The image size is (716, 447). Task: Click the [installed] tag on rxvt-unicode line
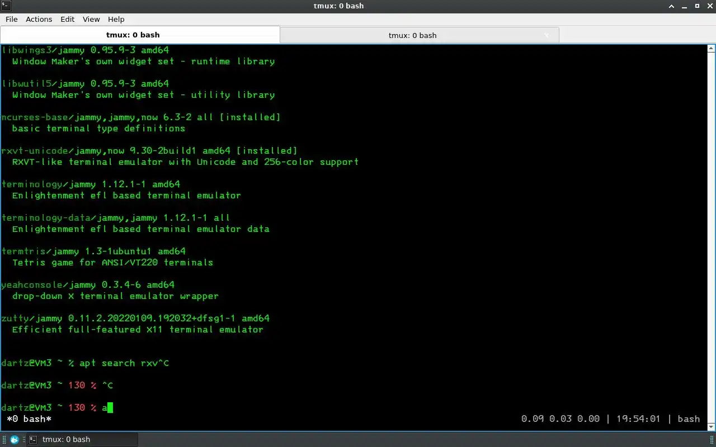[267, 150]
